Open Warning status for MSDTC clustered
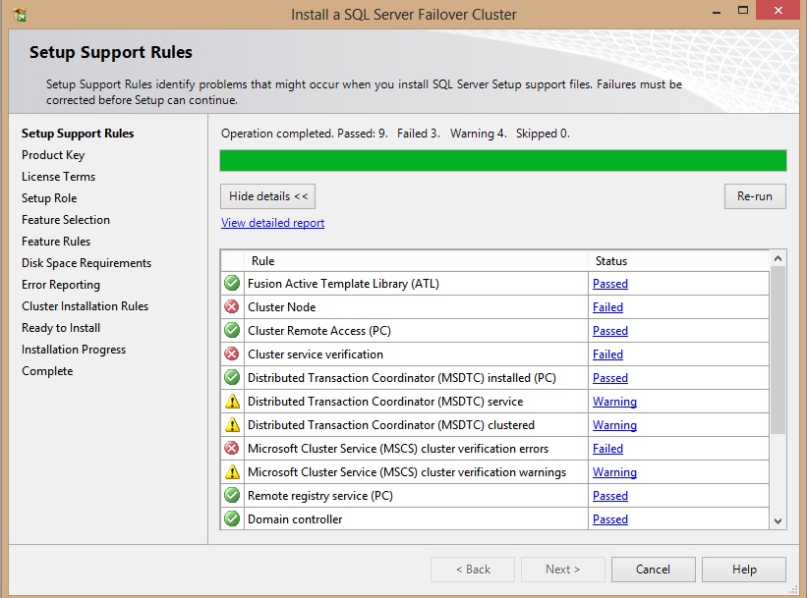Screen dimensions: 807x598 (614, 425)
